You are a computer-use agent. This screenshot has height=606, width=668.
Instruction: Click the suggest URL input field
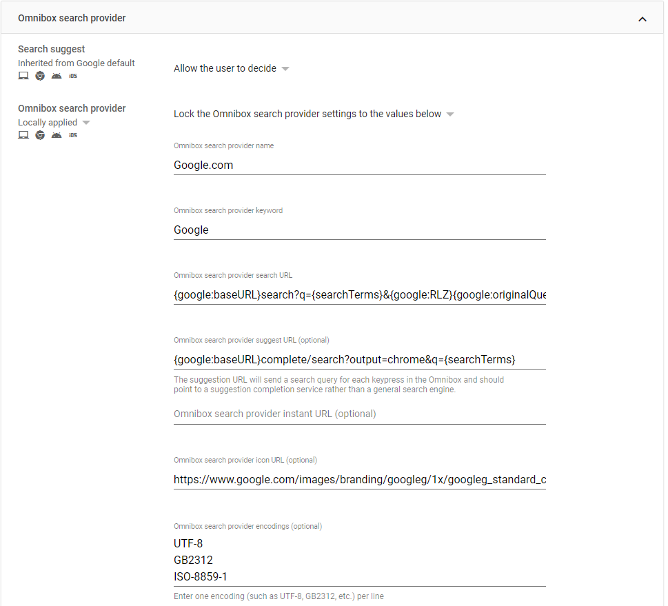360,360
